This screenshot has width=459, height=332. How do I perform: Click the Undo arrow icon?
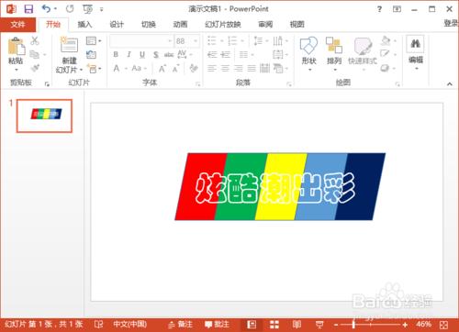[46, 9]
